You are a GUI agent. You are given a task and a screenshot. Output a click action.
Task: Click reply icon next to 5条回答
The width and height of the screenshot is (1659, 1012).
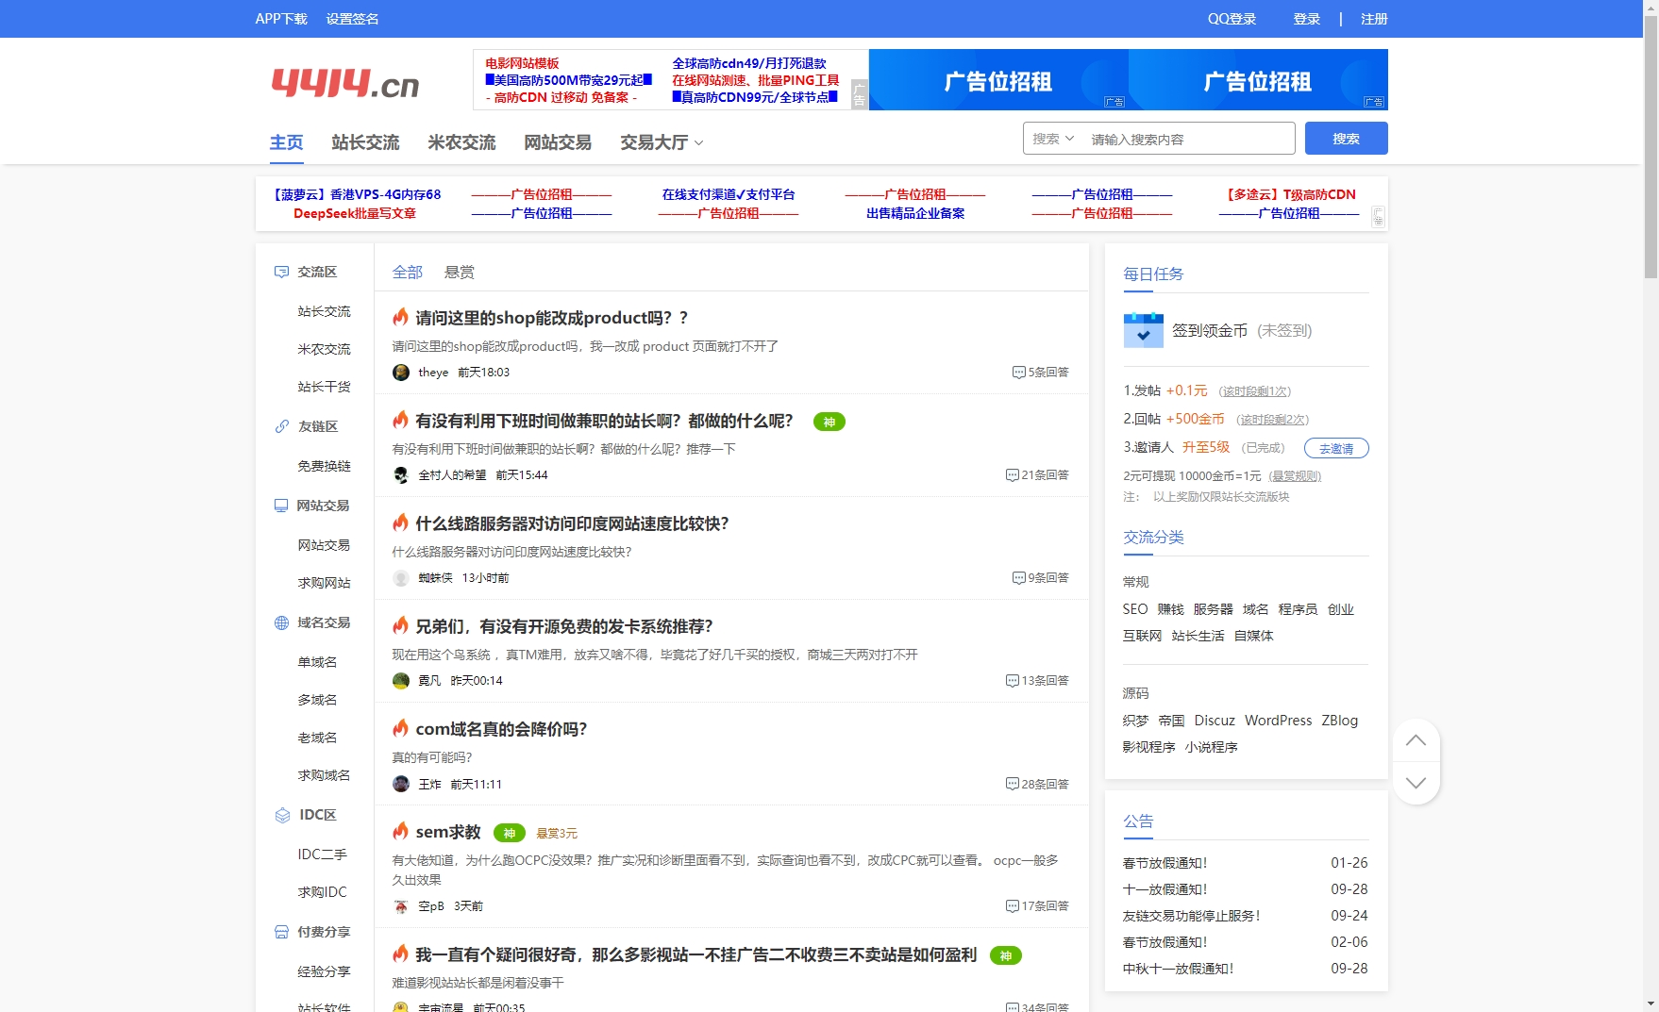tap(1018, 373)
